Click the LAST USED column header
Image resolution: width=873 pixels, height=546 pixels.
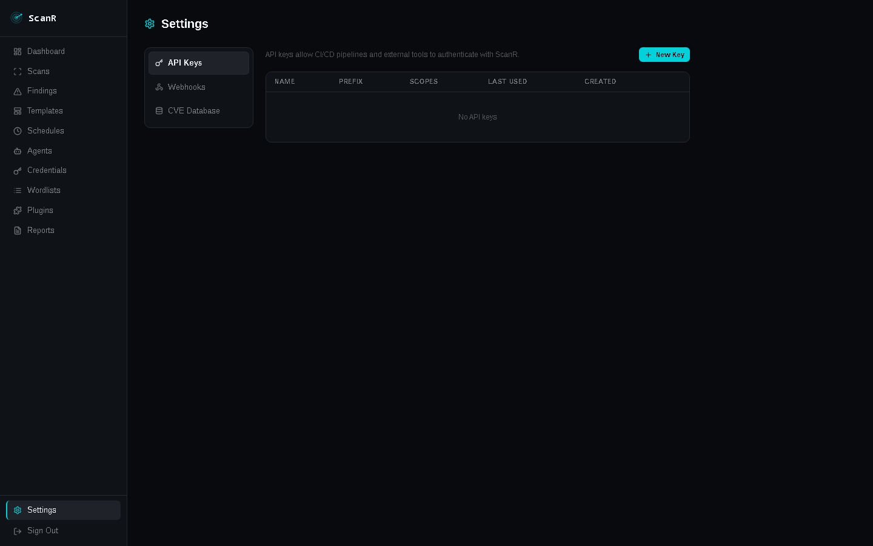[x=507, y=81]
